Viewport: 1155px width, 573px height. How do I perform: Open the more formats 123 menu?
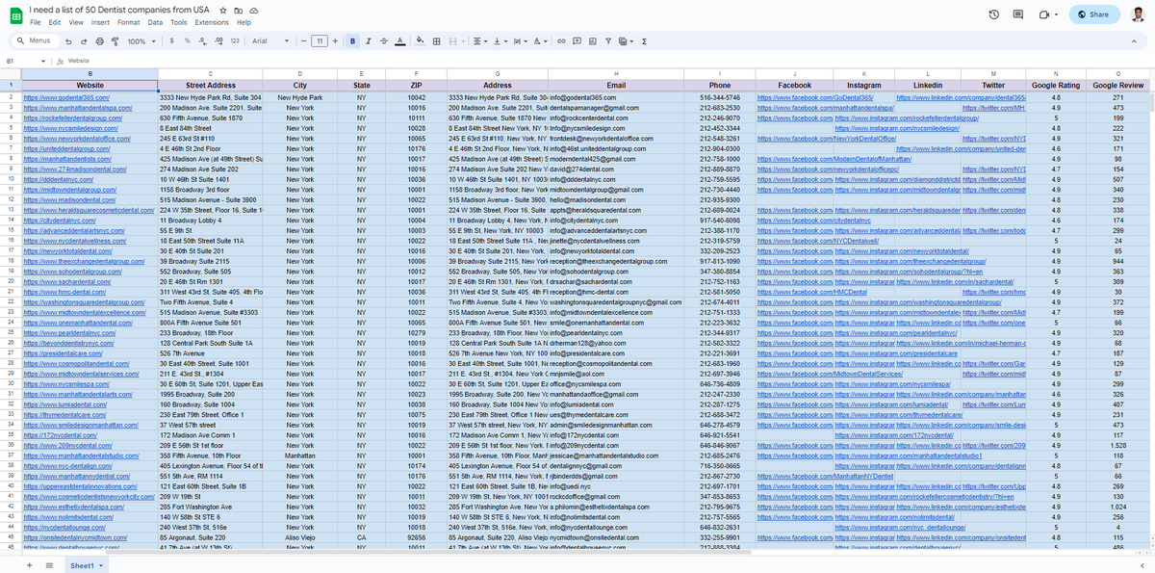click(235, 41)
